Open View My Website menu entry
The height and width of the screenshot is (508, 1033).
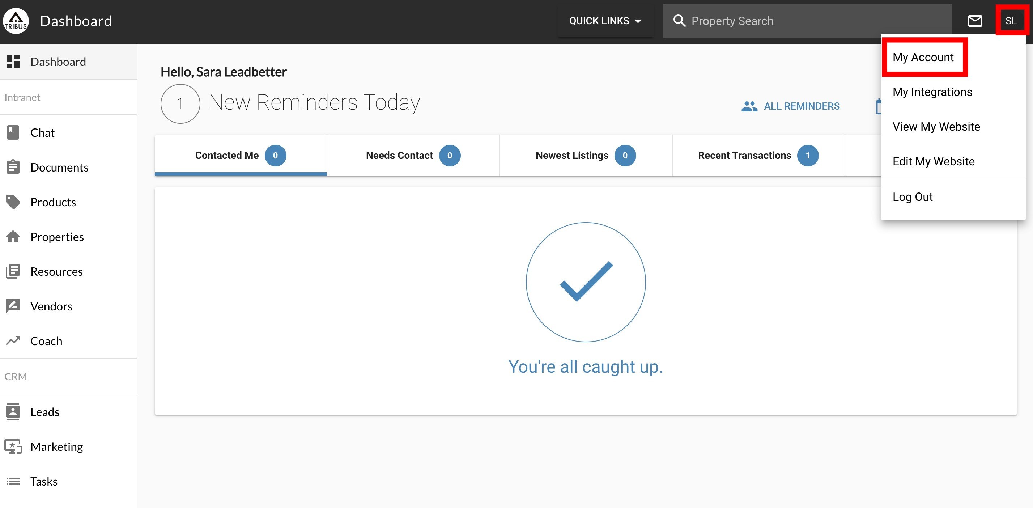[952, 126]
